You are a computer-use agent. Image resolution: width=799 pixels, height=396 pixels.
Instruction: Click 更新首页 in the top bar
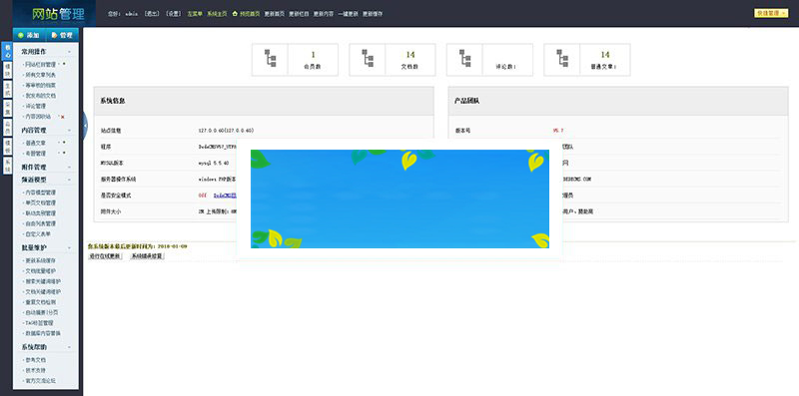coord(274,14)
